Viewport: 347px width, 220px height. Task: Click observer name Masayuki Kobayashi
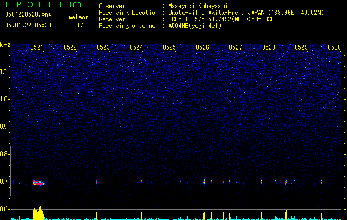pos(198,6)
